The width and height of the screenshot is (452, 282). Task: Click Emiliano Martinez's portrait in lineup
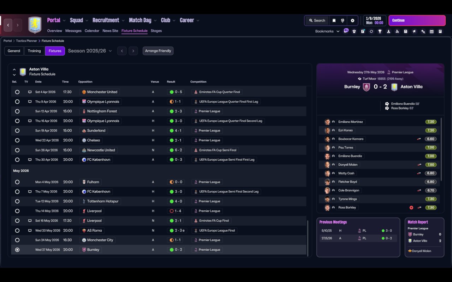pos(327,122)
